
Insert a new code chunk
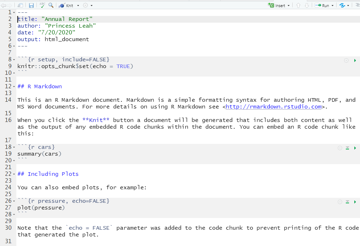click(x=276, y=5)
